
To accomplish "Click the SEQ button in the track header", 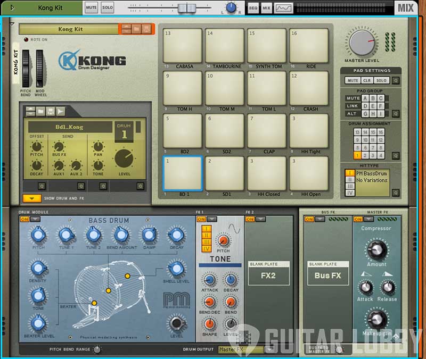I will point(253,8).
